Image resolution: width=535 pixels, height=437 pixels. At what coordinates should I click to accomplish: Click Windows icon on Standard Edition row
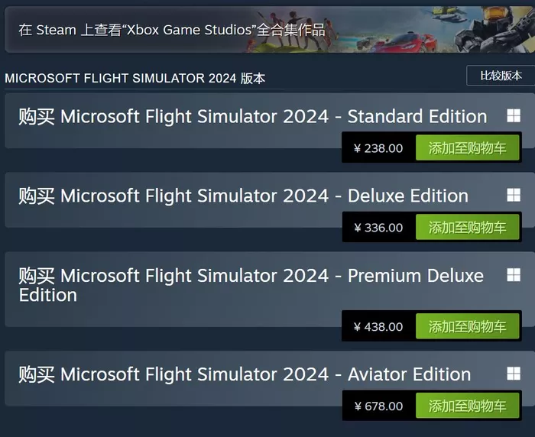point(514,115)
